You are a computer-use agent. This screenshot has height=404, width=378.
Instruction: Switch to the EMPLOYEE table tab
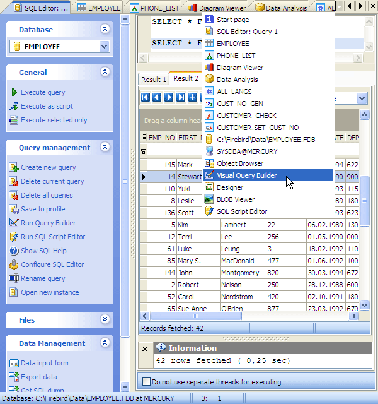click(100, 8)
